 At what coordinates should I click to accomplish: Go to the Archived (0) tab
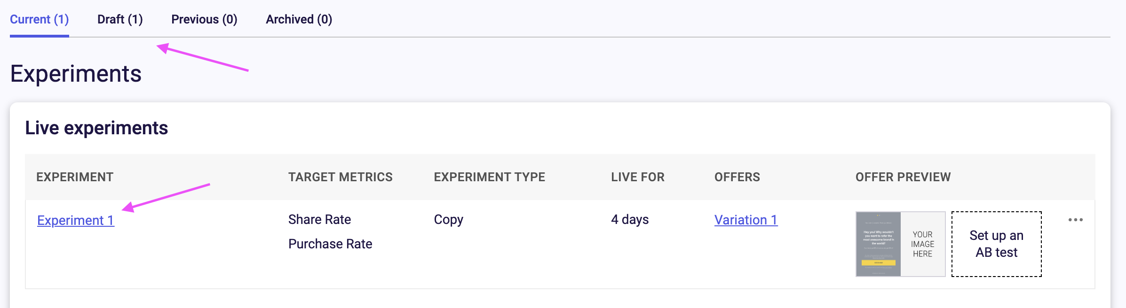pyautogui.click(x=299, y=19)
